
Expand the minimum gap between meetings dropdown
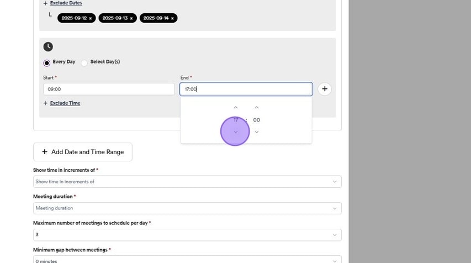tap(187, 260)
